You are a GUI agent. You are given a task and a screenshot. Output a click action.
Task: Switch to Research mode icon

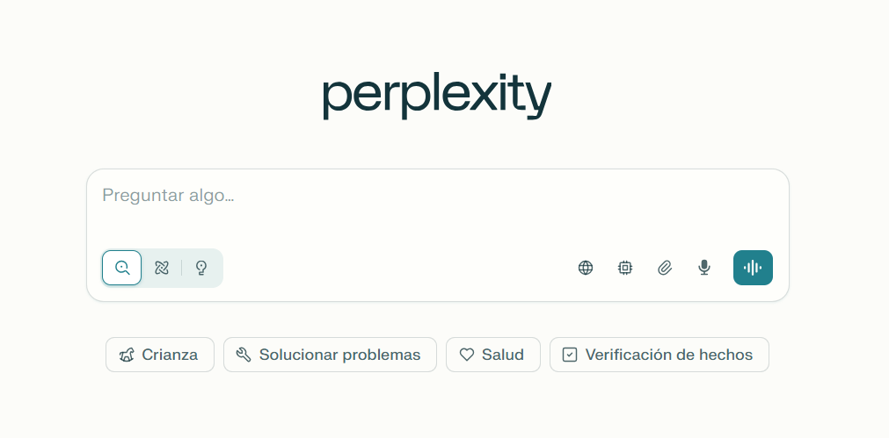[x=162, y=268]
